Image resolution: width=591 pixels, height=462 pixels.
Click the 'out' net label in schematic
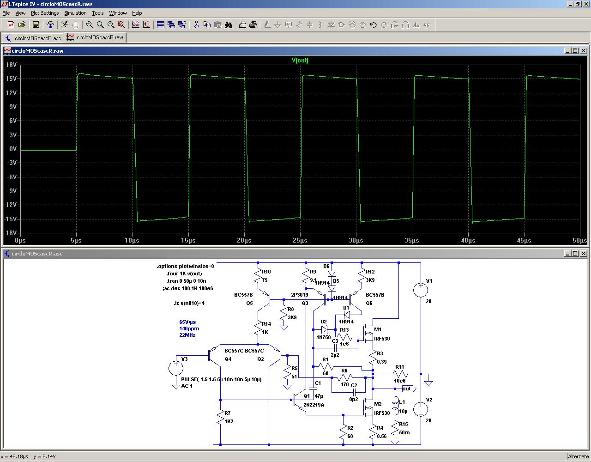click(x=407, y=389)
